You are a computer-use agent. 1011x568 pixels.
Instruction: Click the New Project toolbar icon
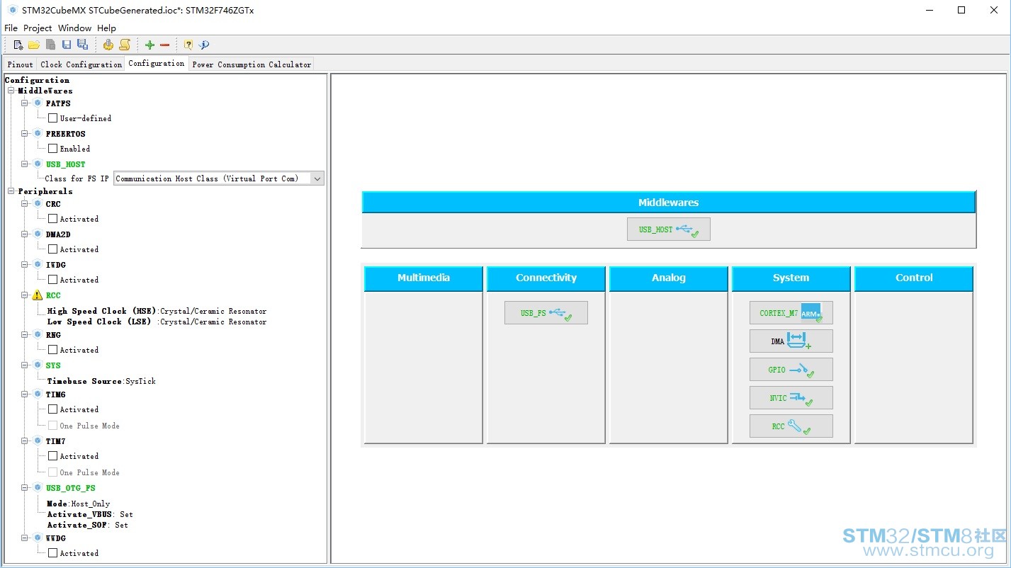tap(18, 45)
